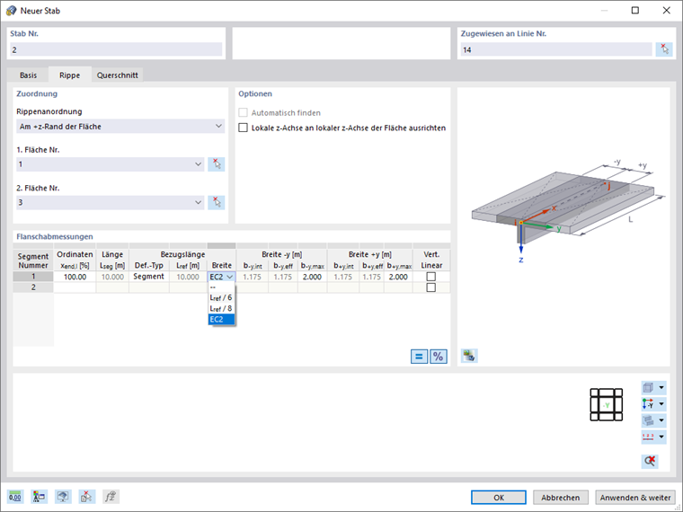The image size is (683, 512).
Task: Open the 0.00 units and decimals icon
Action: pos(14,497)
